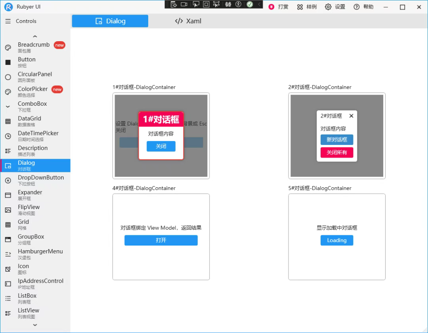This screenshot has height=333, width=428.
Task: Select ComboBox in the controls list
Action: pyautogui.click(x=35, y=107)
